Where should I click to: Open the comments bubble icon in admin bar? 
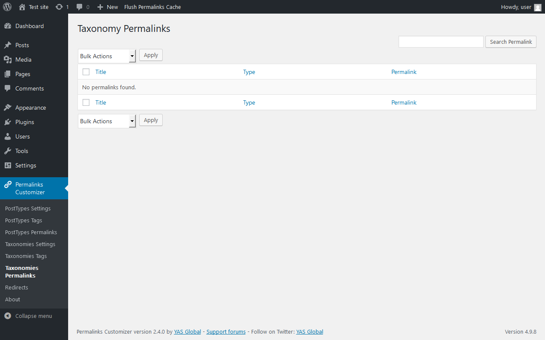click(x=80, y=7)
